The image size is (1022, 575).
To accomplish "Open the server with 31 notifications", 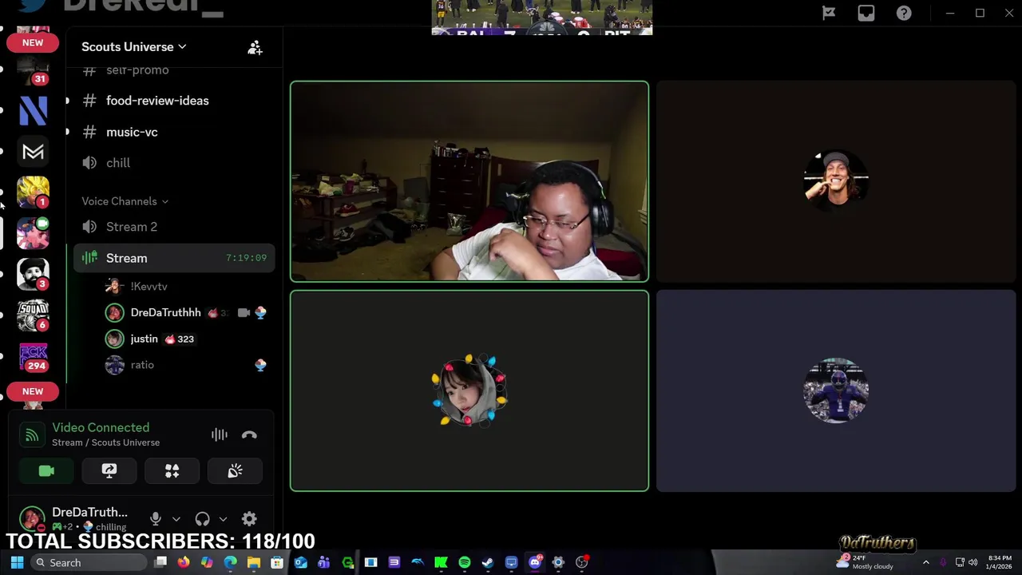I will (x=33, y=70).
